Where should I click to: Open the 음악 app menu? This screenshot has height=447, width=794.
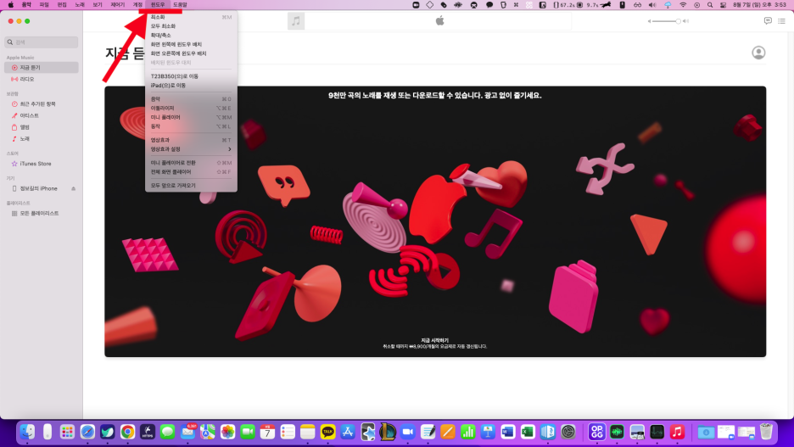[x=26, y=4]
